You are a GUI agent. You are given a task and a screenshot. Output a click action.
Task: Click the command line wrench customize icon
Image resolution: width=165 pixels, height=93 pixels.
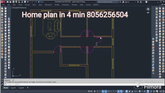click(x=2, y=84)
